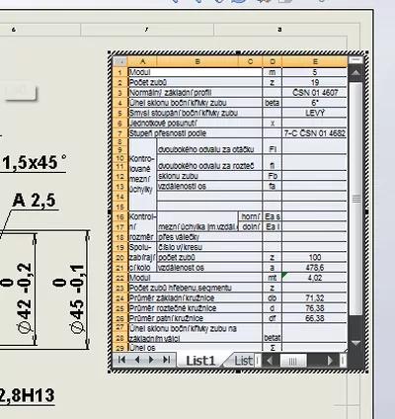Open the List1 sheet tab
The width and height of the screenshot is (395, 419).
point(200,361)
